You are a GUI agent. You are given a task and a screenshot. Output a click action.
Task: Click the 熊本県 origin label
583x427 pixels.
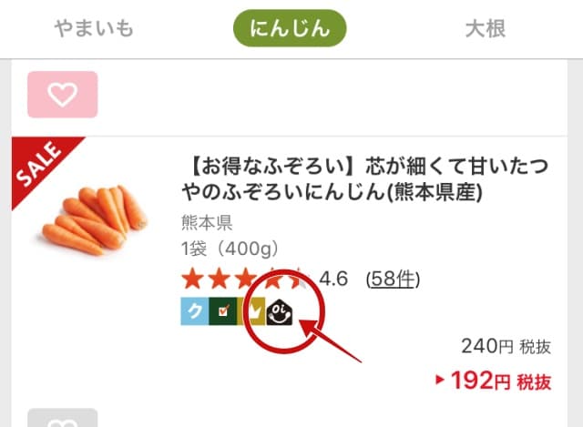[207, 223]
